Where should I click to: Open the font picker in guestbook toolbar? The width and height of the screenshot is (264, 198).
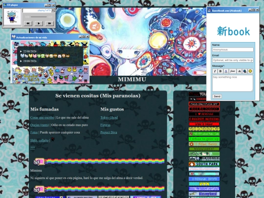pyautogui.click(x=233, y=71)
